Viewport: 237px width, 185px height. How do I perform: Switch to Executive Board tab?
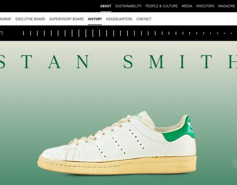[x=30, y=19]
